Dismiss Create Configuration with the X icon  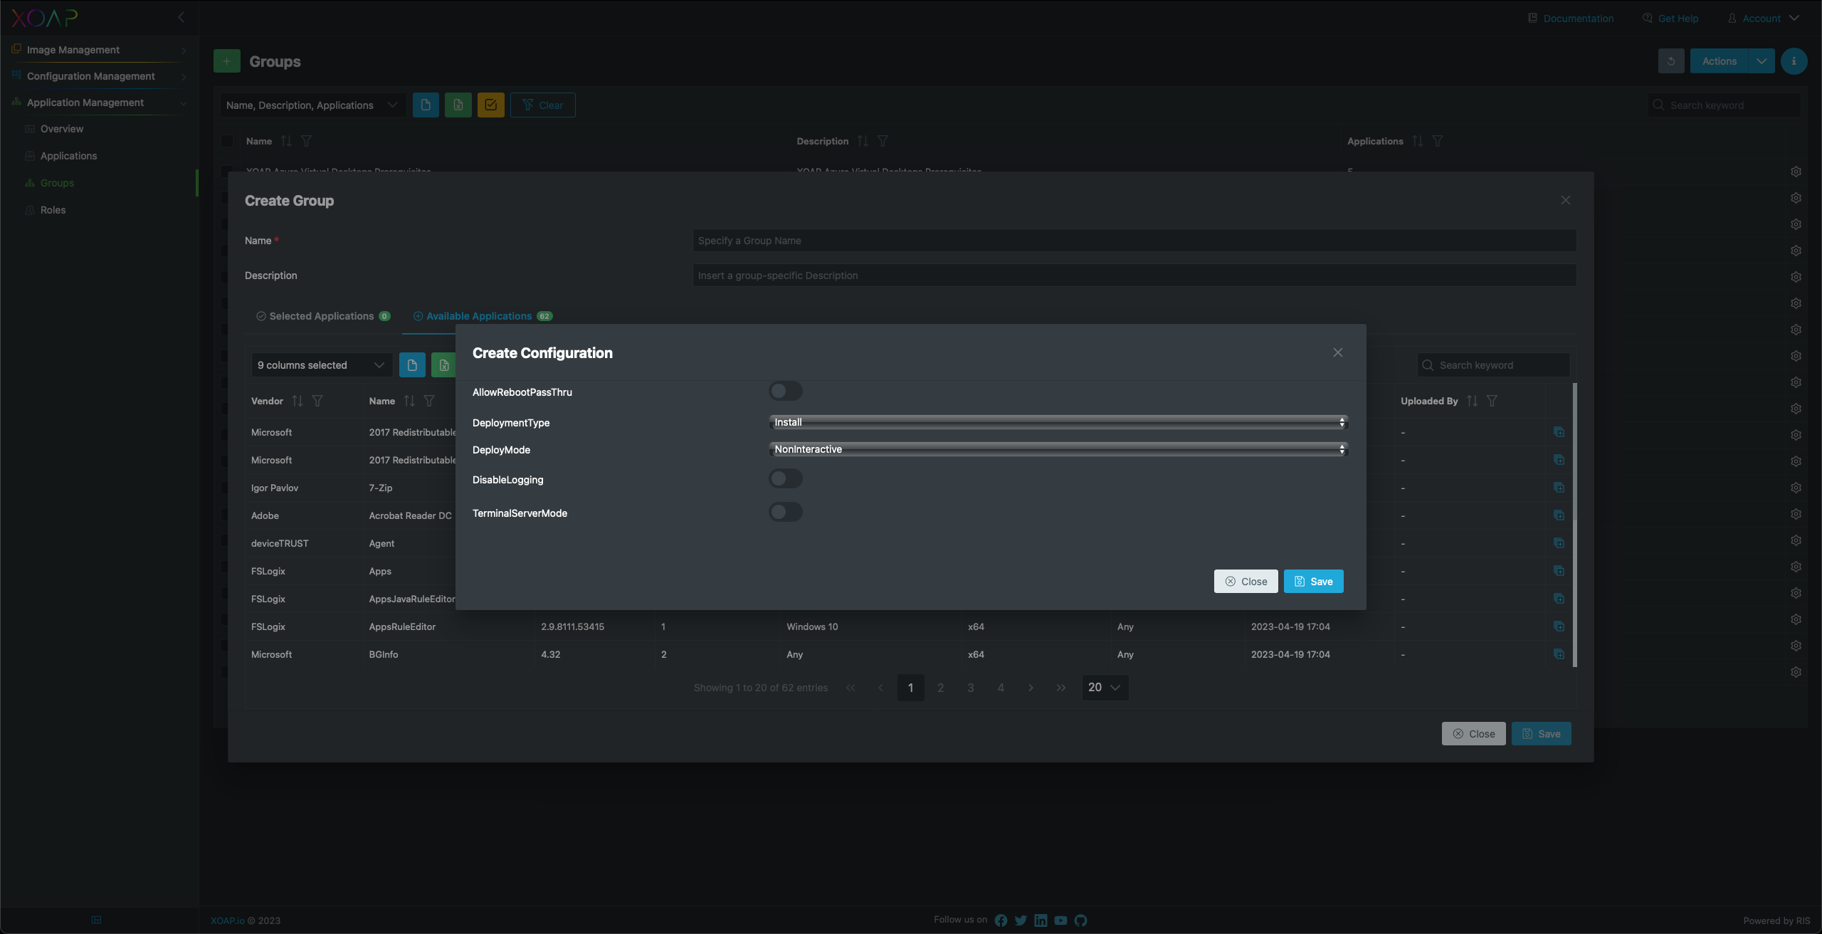point(1337,352)
